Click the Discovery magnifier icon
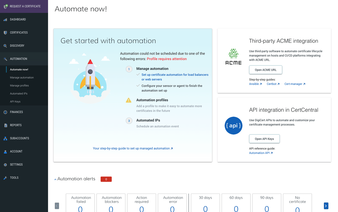The height and width of the screenshot is (212, 338). tap(5, 46)
